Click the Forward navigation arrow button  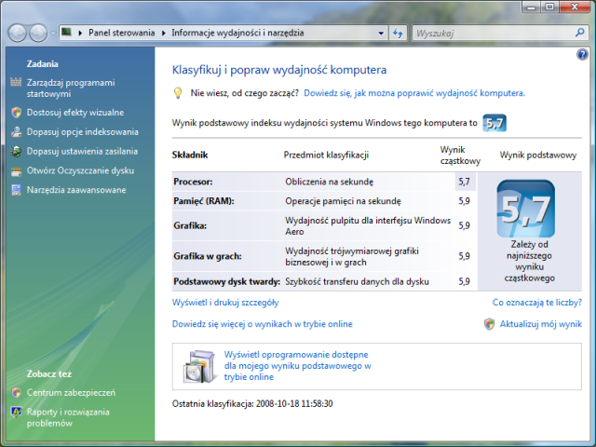38,34
